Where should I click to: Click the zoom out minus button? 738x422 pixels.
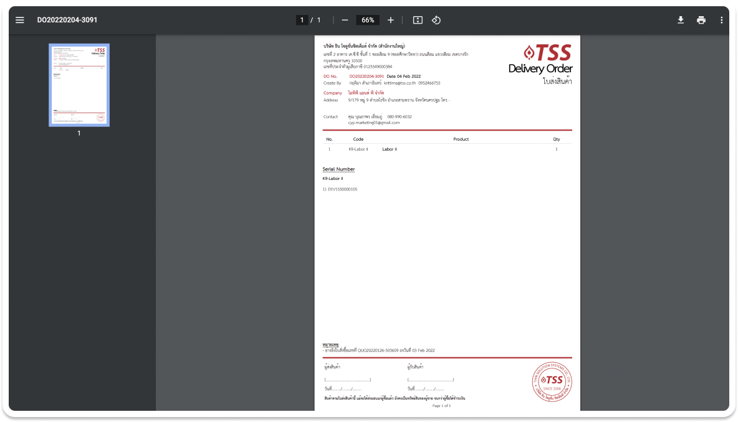(x=345, y=20)
